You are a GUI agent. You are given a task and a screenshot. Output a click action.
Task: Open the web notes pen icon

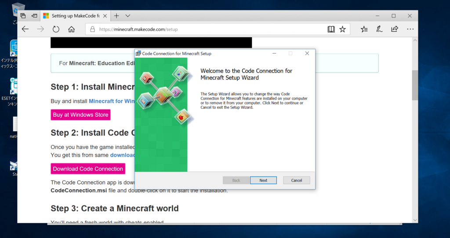[x=379, y=29]
